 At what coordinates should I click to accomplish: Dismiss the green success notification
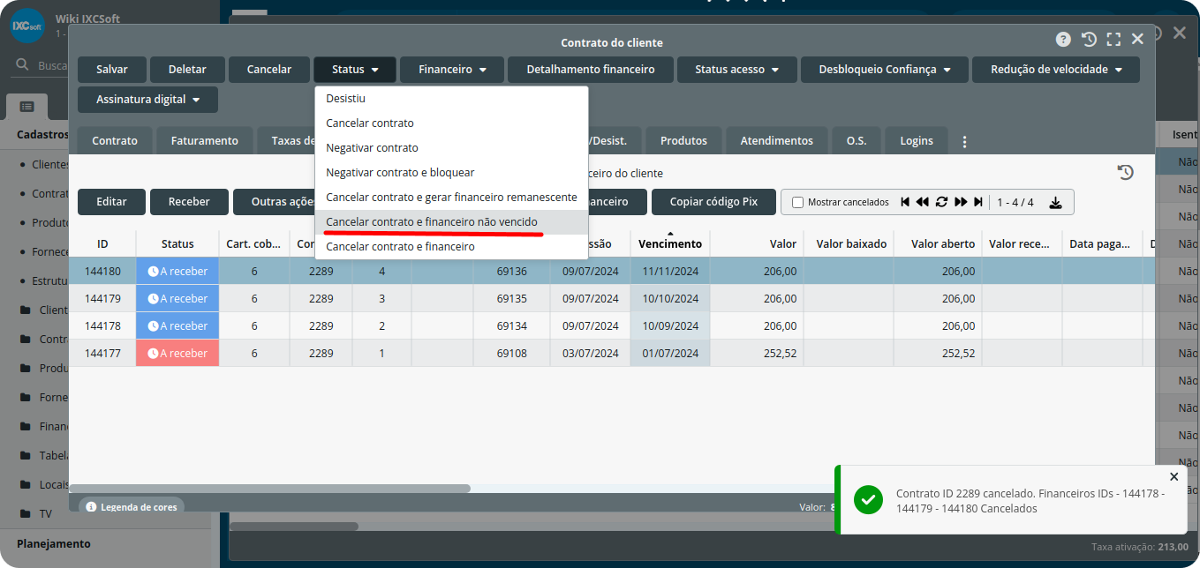point(1174,476)
